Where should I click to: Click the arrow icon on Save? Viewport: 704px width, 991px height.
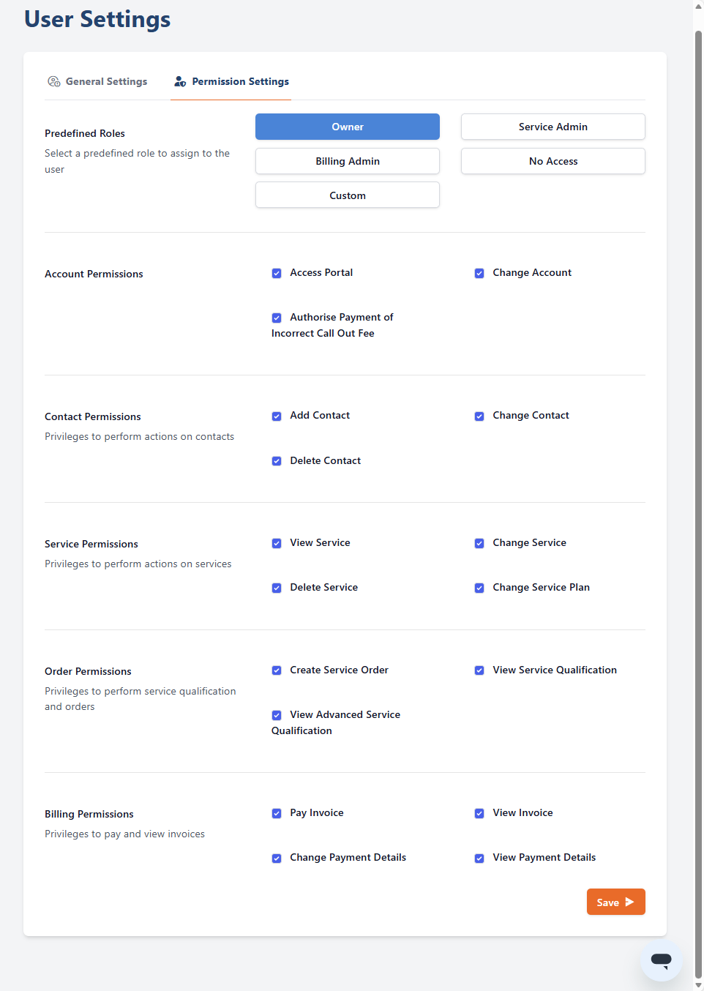pyautogui.click(x=629, y=902)
